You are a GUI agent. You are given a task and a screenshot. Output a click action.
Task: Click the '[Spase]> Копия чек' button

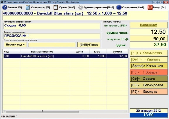point(148,66)
